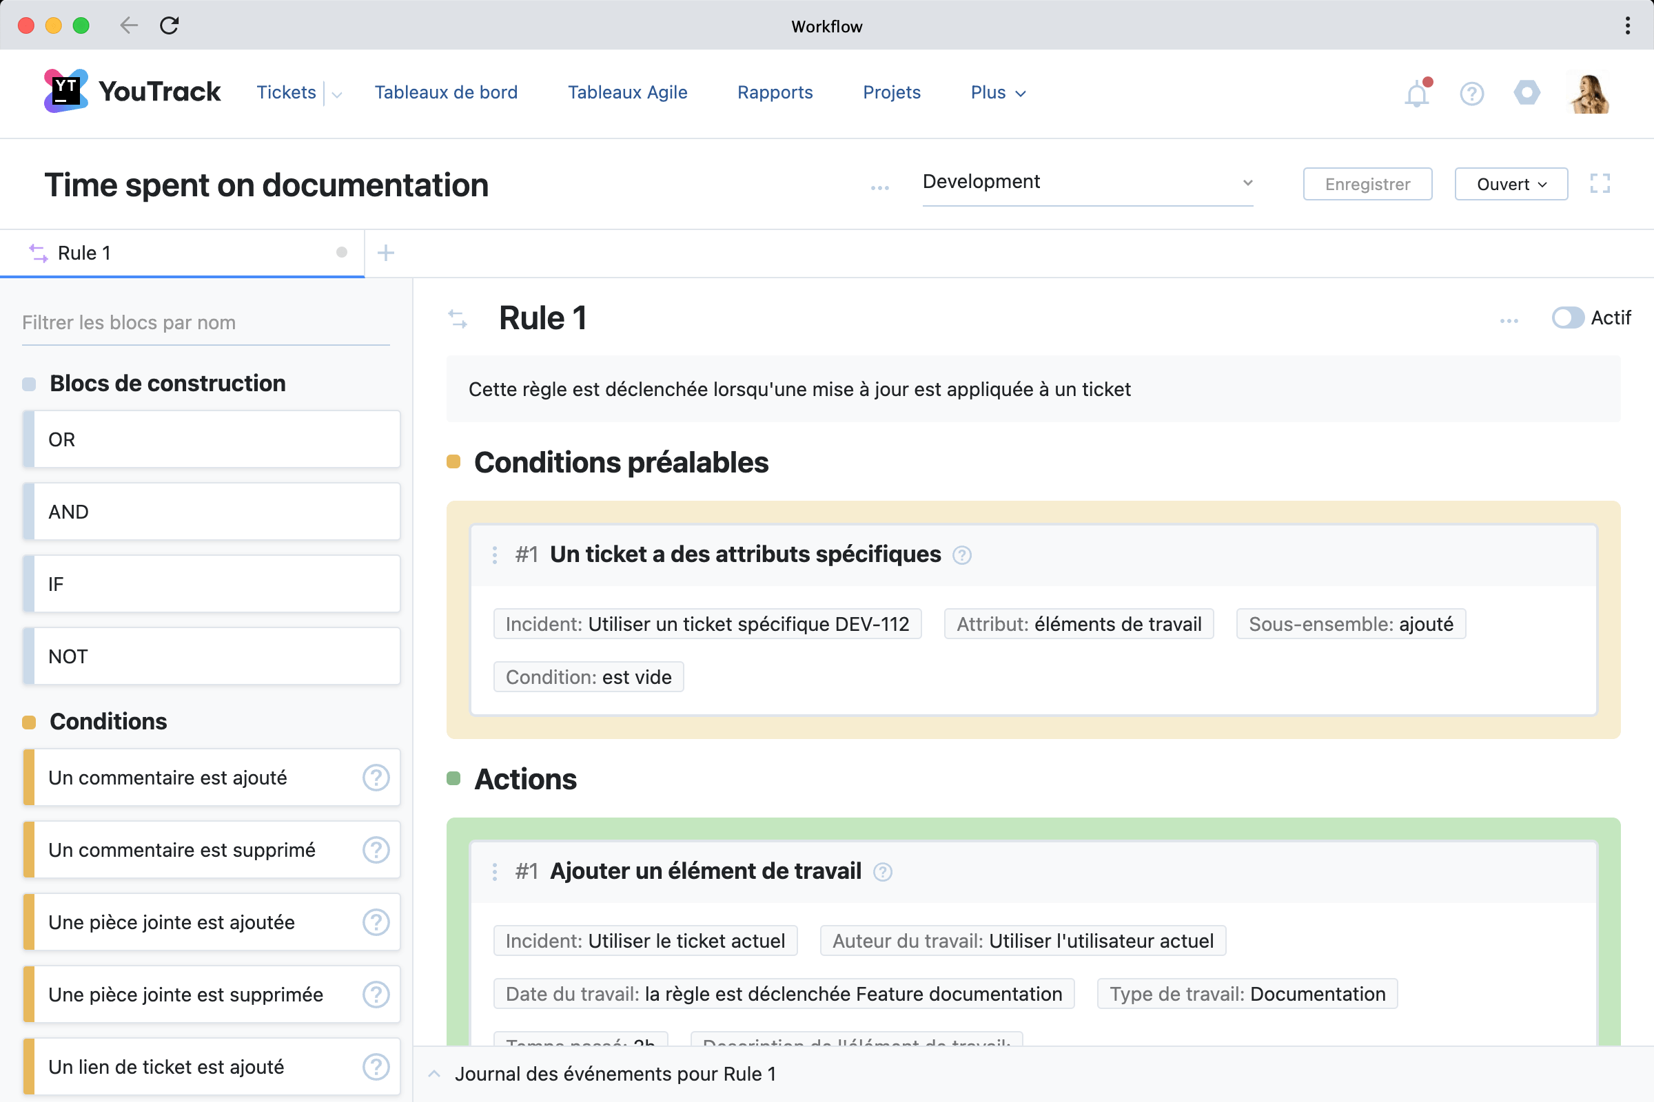Expand the Plus navigation menu

click(x=997, y=92)
